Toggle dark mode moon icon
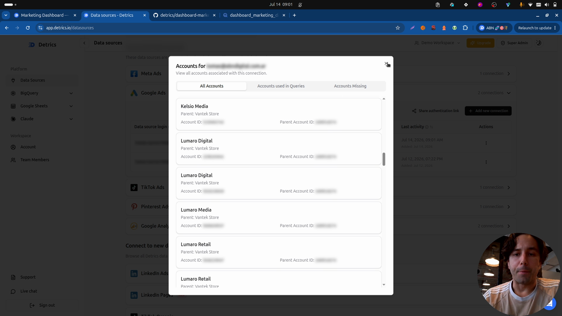The image size is (562, 316). click(x=539, y=43)
